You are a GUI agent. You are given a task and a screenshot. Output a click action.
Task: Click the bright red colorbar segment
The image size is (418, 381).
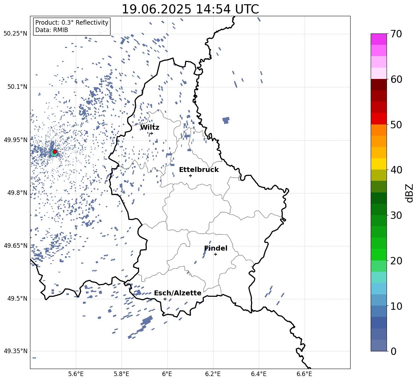tap(379, 119)
